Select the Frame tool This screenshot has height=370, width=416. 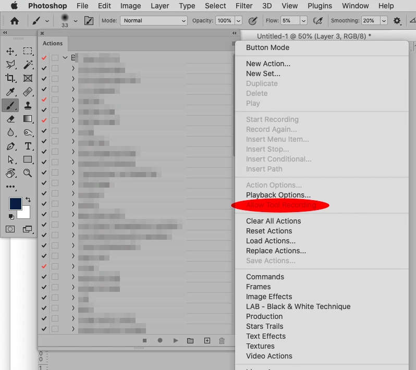(28, 78)
